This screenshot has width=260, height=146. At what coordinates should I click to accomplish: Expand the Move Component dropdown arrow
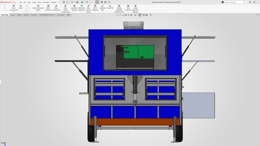pos(56,12)
